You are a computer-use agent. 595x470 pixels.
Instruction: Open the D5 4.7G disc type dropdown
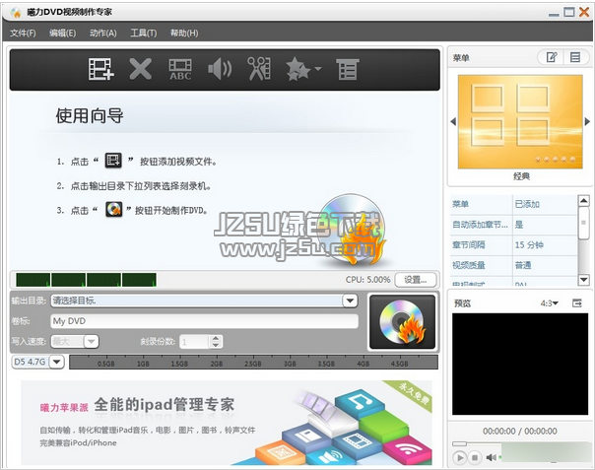[x=57, y=362]
